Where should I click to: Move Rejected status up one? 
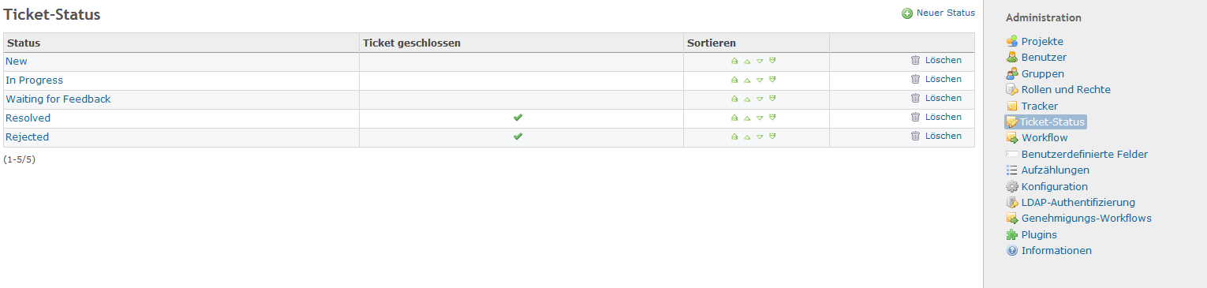[746, 137]
